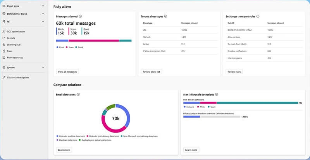Click the Spam segment of messages bar
Screen dimensions: 310x160
coord(93,41)
